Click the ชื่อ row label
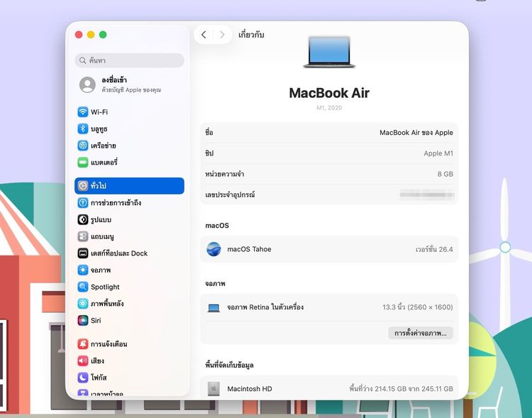532x418 pixels. (x=209, y=133)
